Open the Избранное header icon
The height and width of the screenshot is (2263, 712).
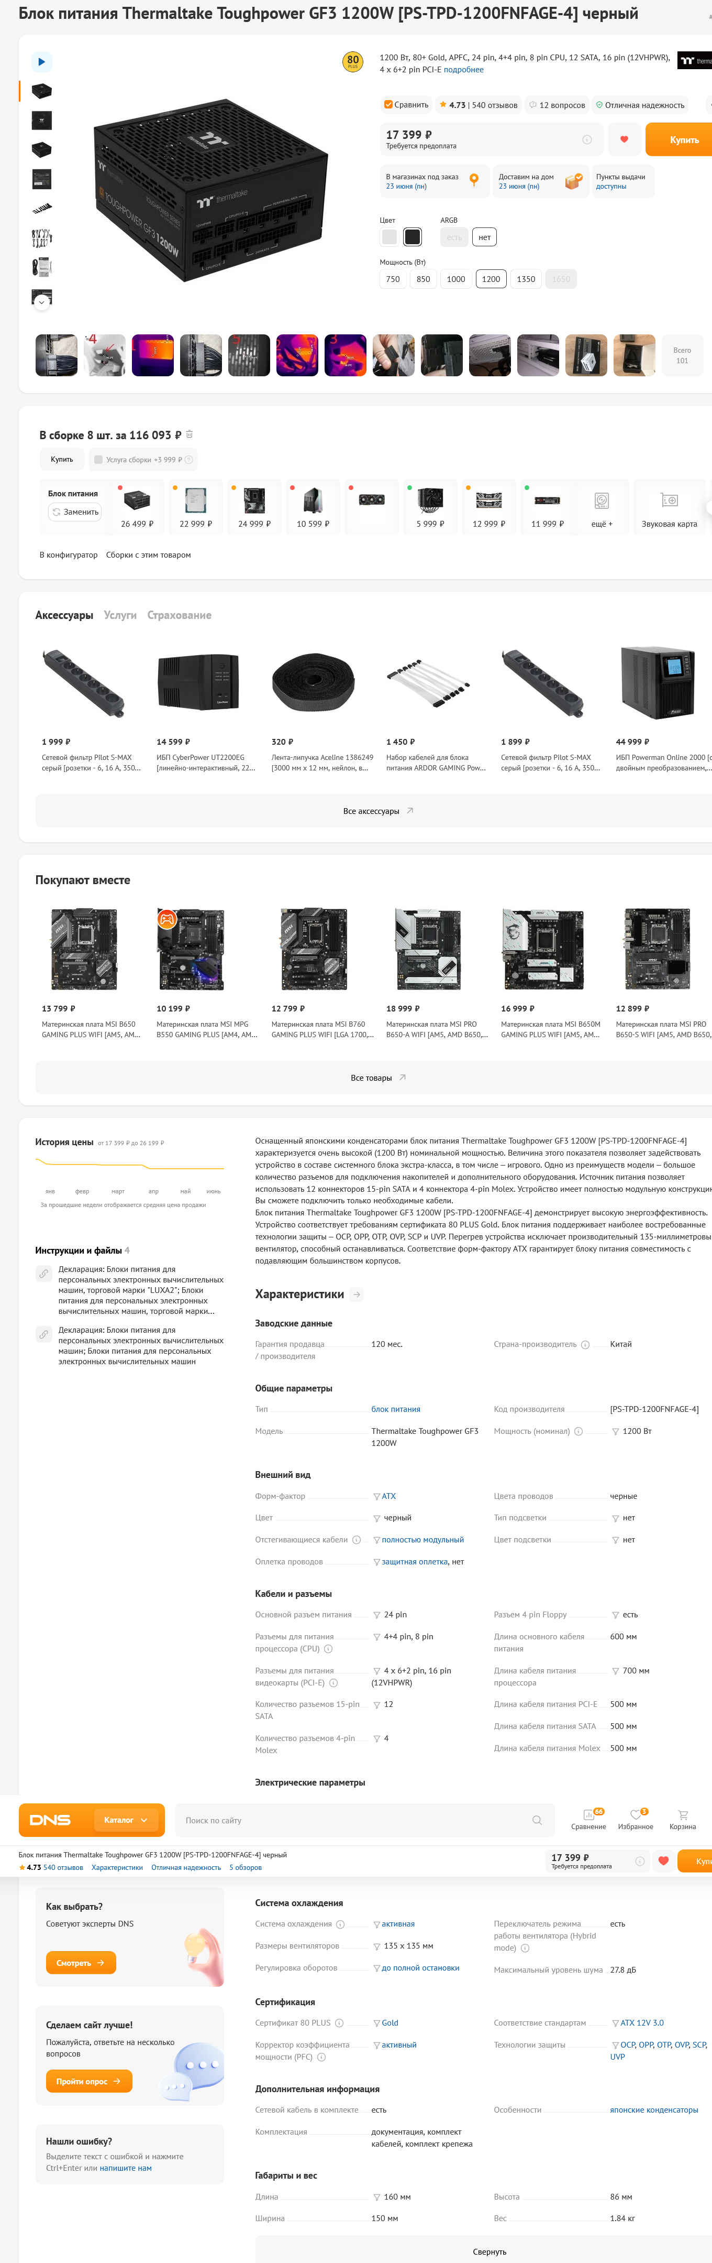pos(635,1819)
